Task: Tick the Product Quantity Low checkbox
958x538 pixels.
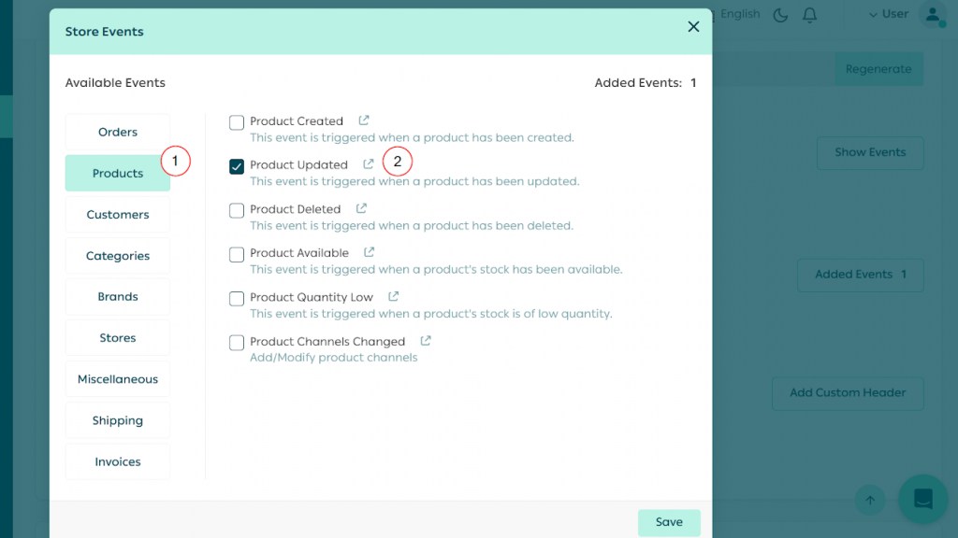Action: point(237,299)
